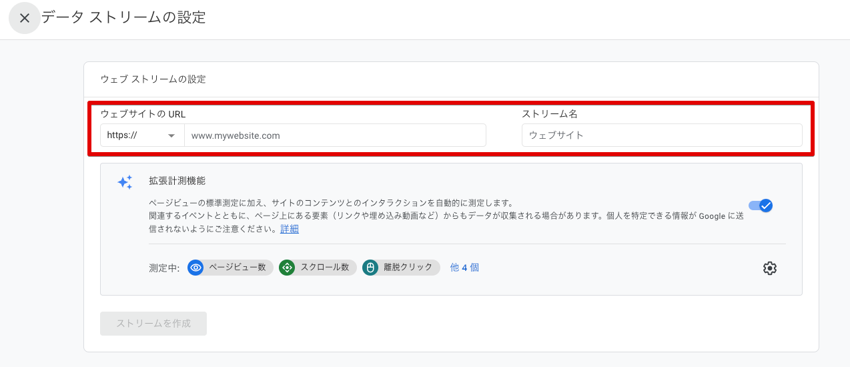This screenshot has width=850, height=367.
Task: Click the ストリームを作成 button
Action: pyautogui.click(x=153, y=324)
